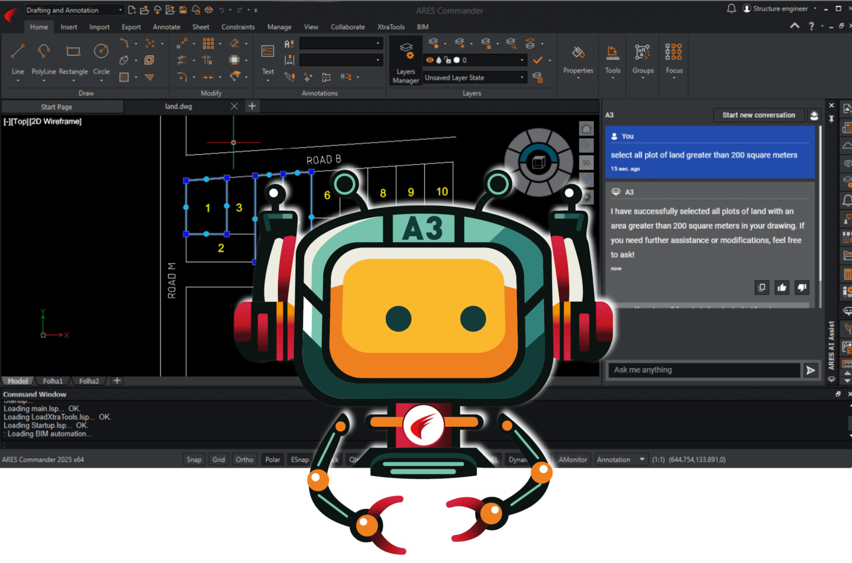852x563 pixels.
Task: Switch to the Start Page tab
Action: [x=62, y=107]
